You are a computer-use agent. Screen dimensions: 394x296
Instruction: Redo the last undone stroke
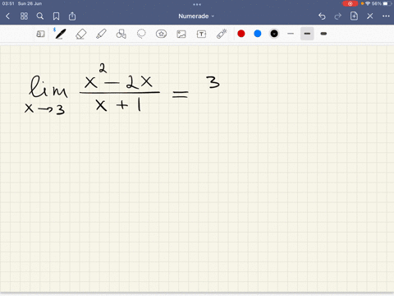click(x=338, y=16)
